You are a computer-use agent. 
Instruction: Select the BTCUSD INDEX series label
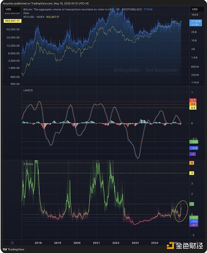[x=36, y=17]
